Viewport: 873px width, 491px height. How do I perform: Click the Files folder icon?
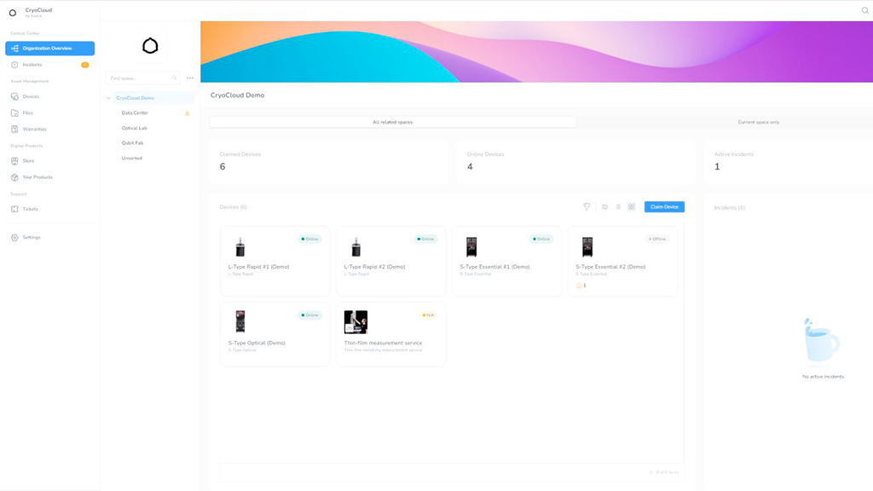pos(14,113)
